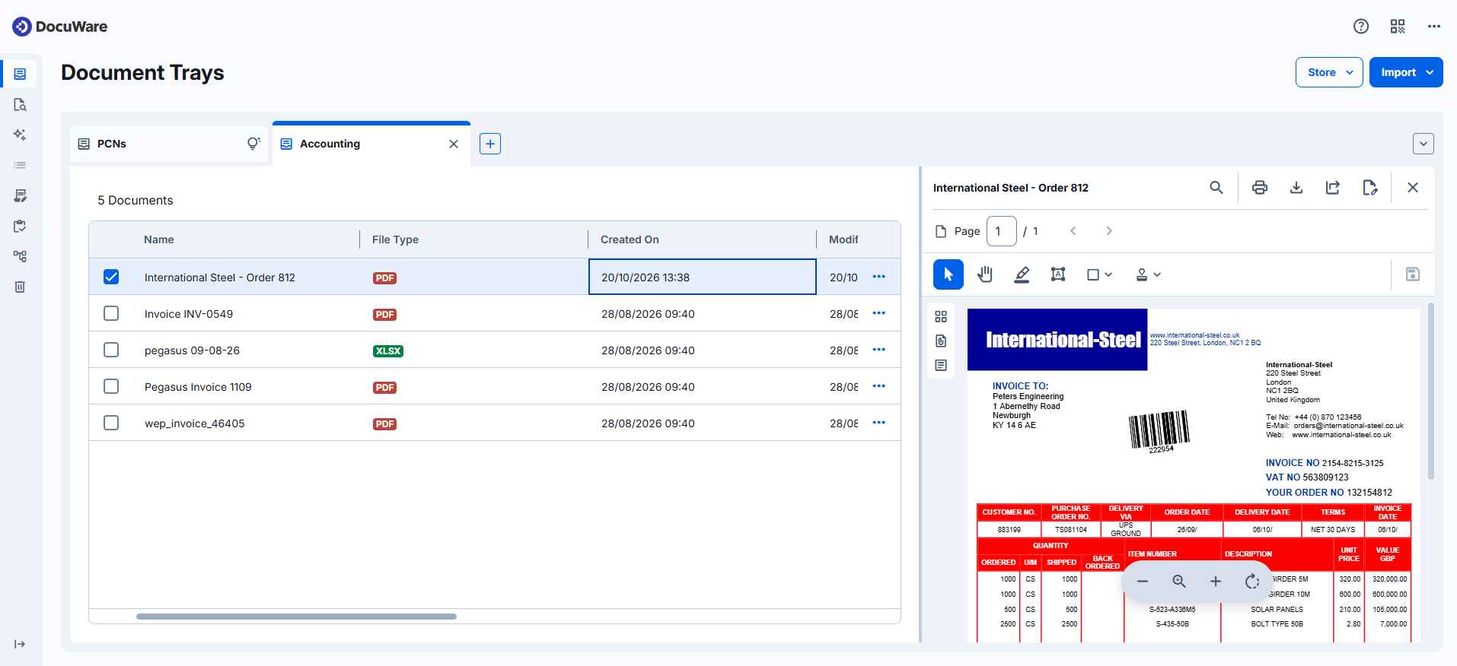Open the AI sparkle sidebar icon
Image resolution: width=1457 pixels, height=666 pixels.
(x=21, y=135)
